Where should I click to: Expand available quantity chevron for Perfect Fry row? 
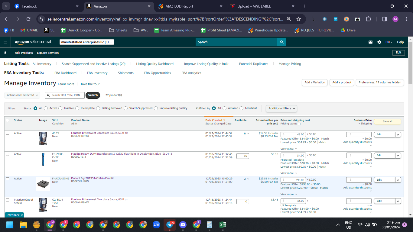[x=248, y=179]
